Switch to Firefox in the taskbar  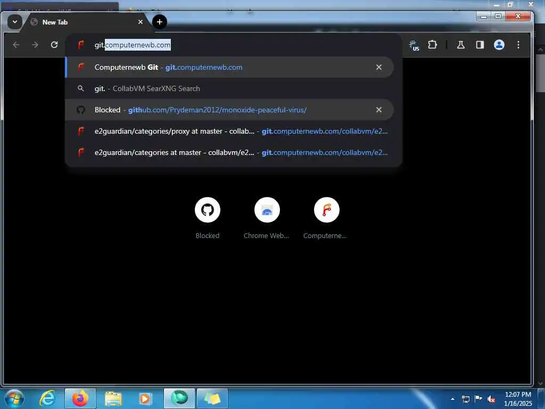click(80, 398)
